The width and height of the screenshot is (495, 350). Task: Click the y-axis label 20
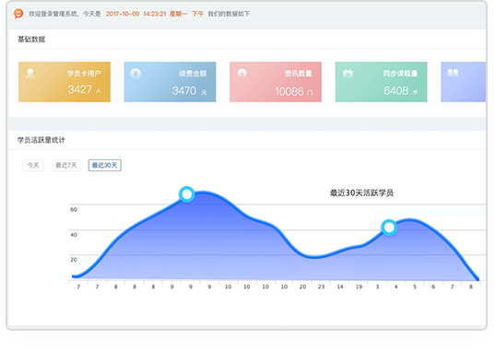tap(74, 260)
